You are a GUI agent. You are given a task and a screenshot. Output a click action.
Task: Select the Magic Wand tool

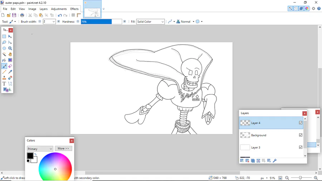[x=4, y=54]
